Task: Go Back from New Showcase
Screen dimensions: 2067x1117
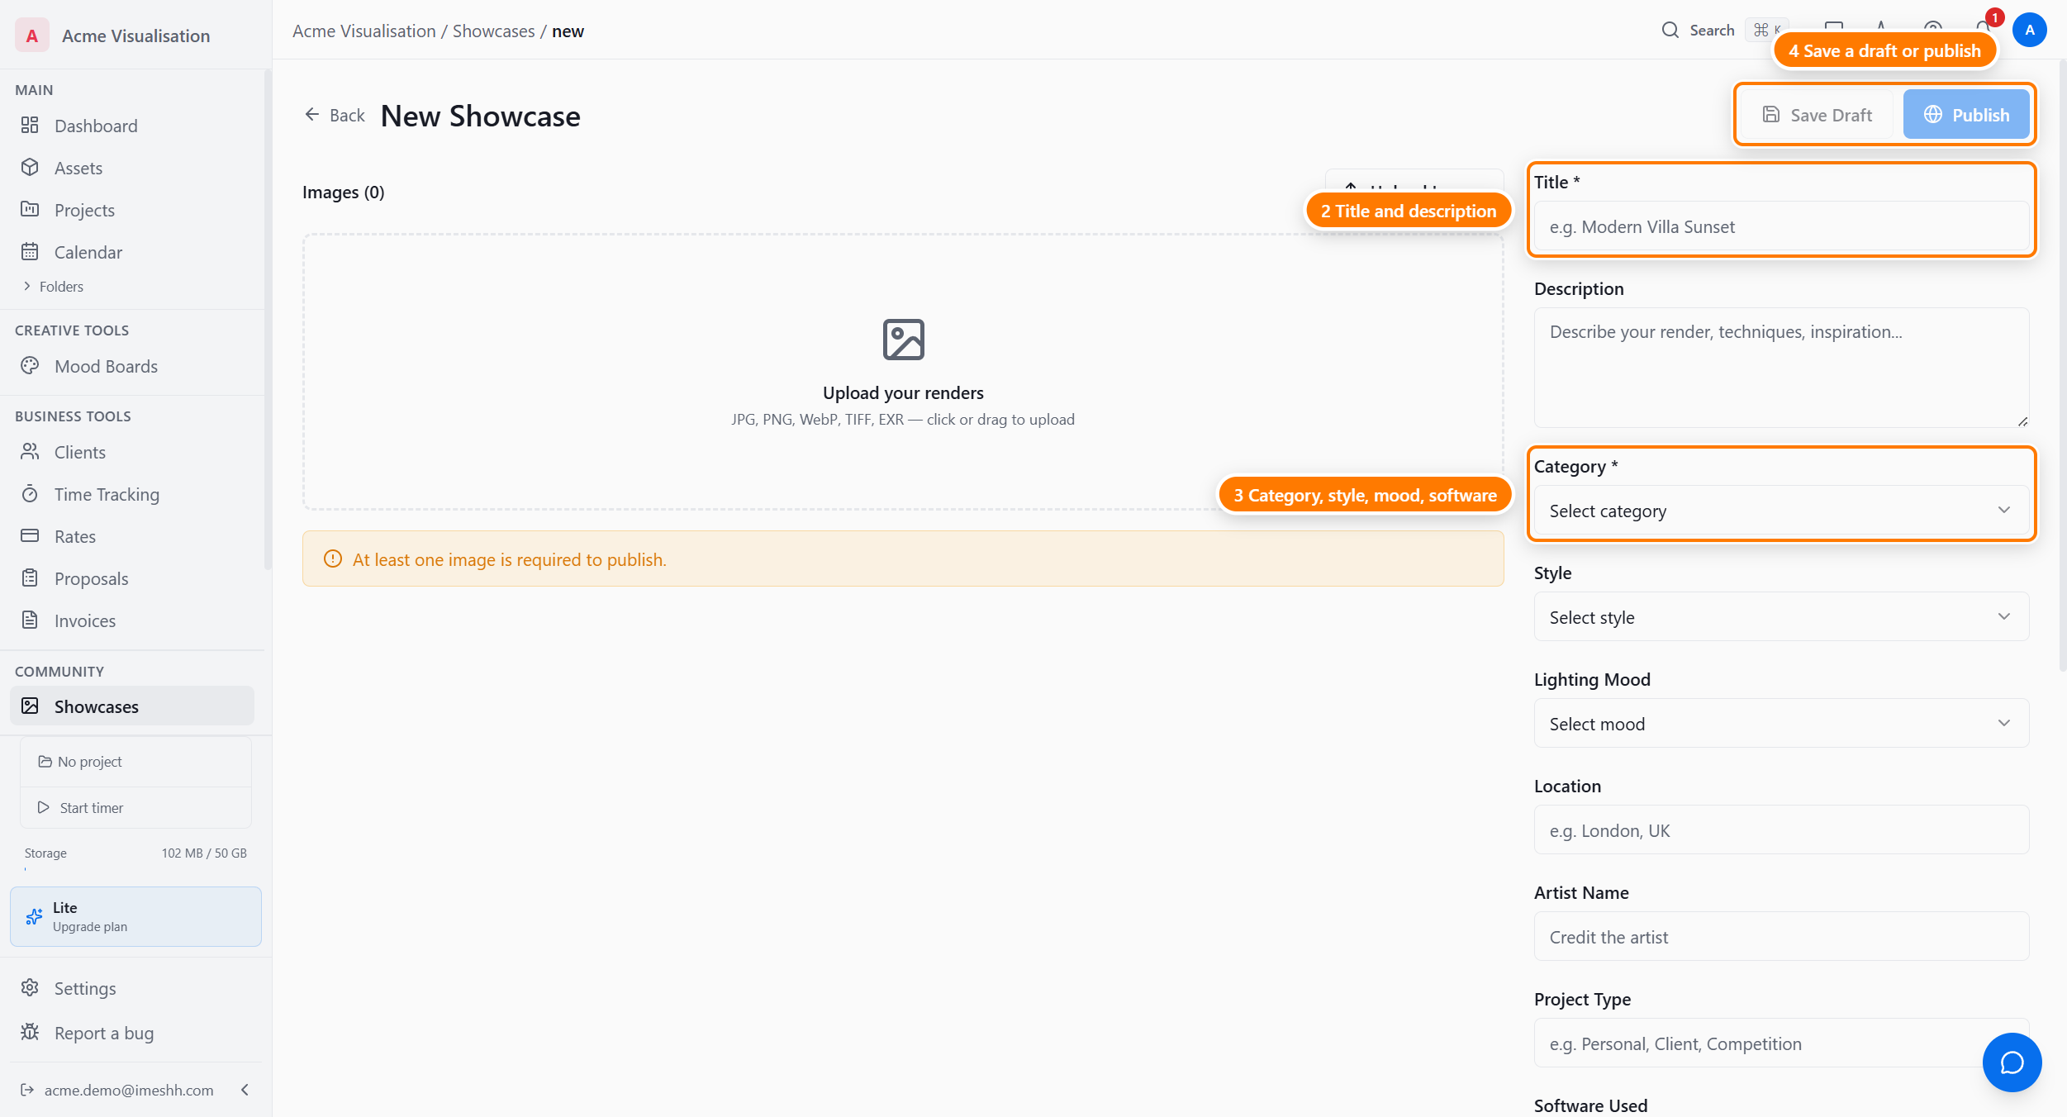Action: pos(335,115)
